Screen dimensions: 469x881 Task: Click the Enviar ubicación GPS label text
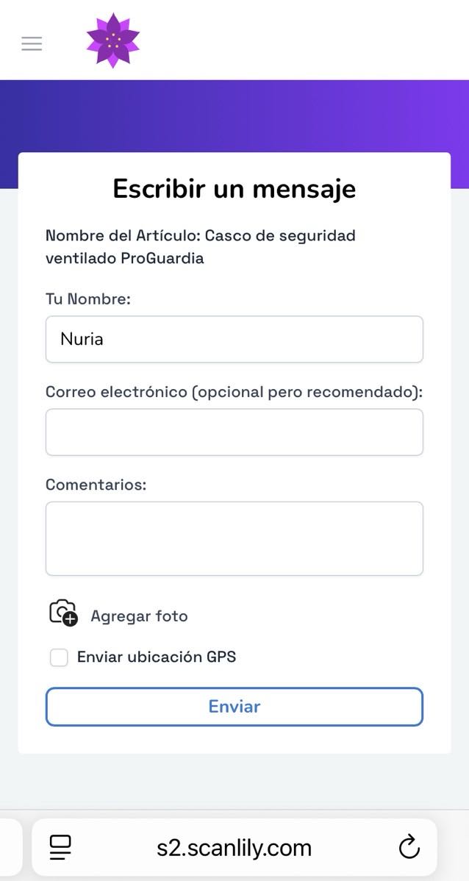157,657
